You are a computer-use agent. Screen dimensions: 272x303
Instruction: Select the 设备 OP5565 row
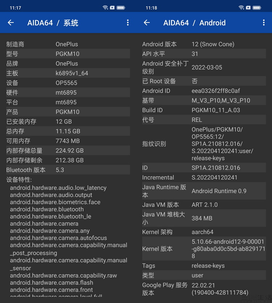[68, 83]
